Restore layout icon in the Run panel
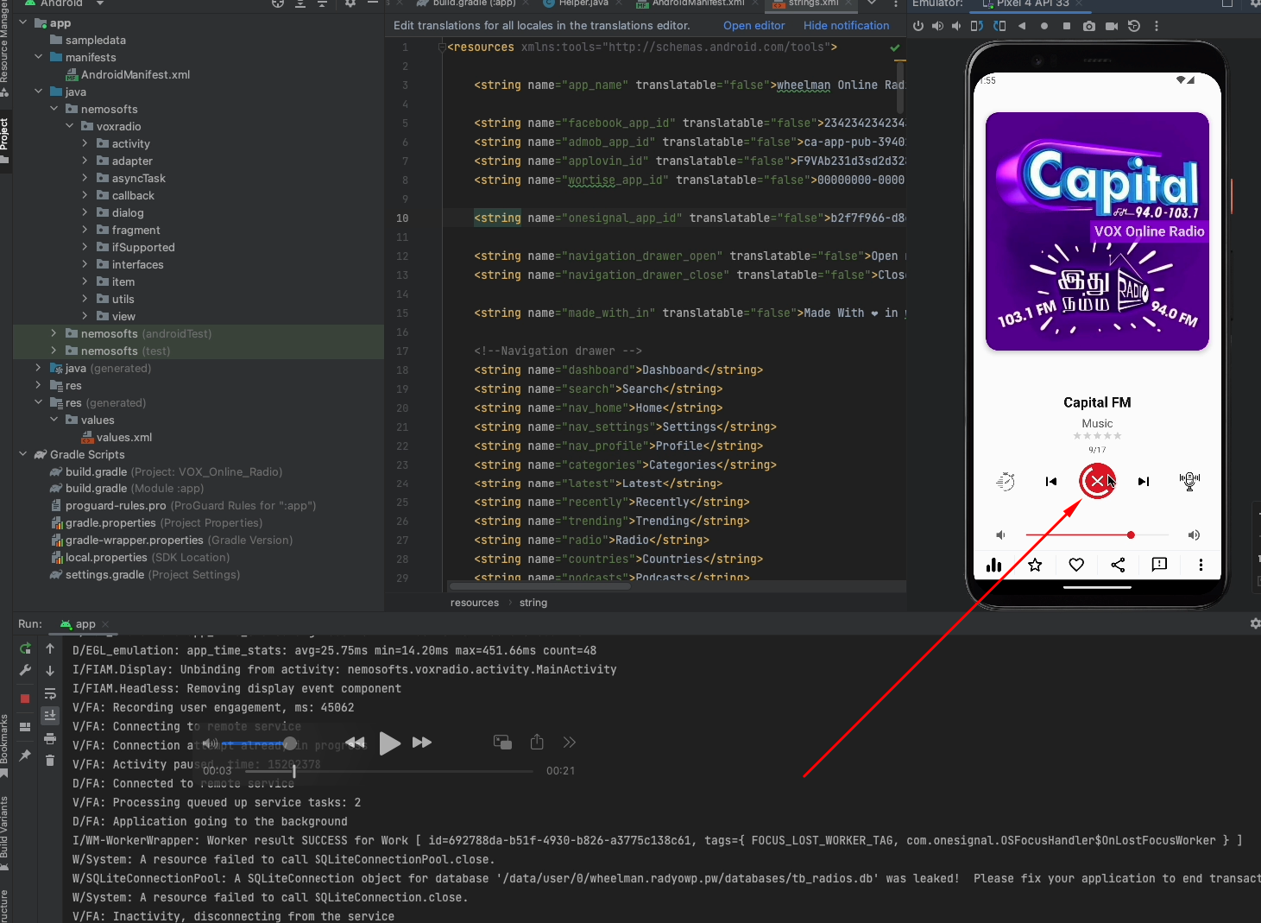Screen dimensions: 1261x923 pos(25,727)
